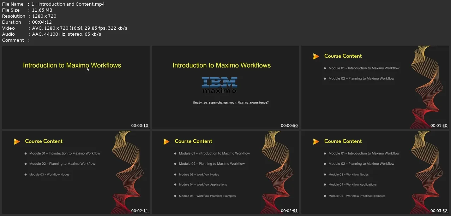Click the orange arrow icon in the 00:02:51 frame
This screenshot has width=451, height=216.
[167, 141]
